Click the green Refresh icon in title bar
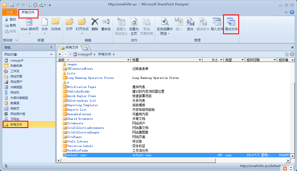The height and width of the screenshot is (171, 297). 29,5
